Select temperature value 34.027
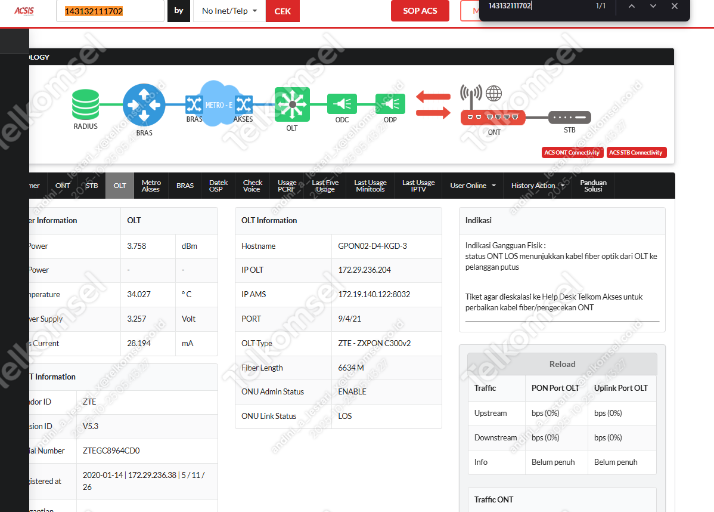Viewport: 714px width, 512px height. [x=138, y=295]
